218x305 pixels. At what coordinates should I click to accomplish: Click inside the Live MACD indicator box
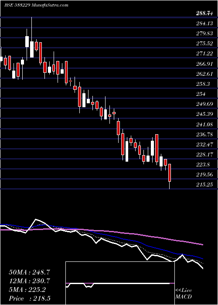120,283
